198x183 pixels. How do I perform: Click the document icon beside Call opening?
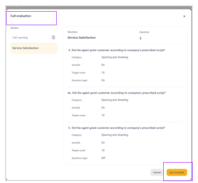pyautogui.click(x=54, y=38)
